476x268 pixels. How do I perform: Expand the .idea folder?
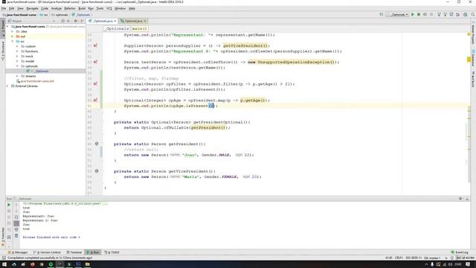pos(13,31)
